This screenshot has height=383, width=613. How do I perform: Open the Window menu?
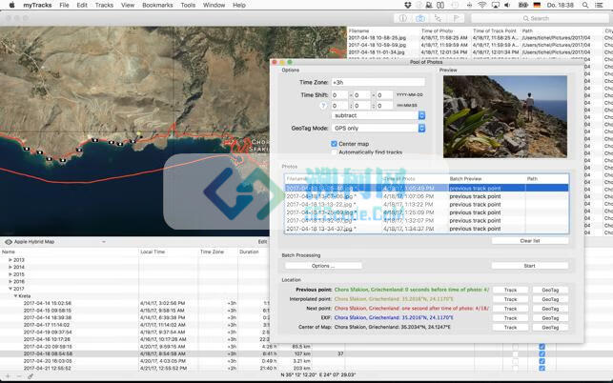coord(214,5)
